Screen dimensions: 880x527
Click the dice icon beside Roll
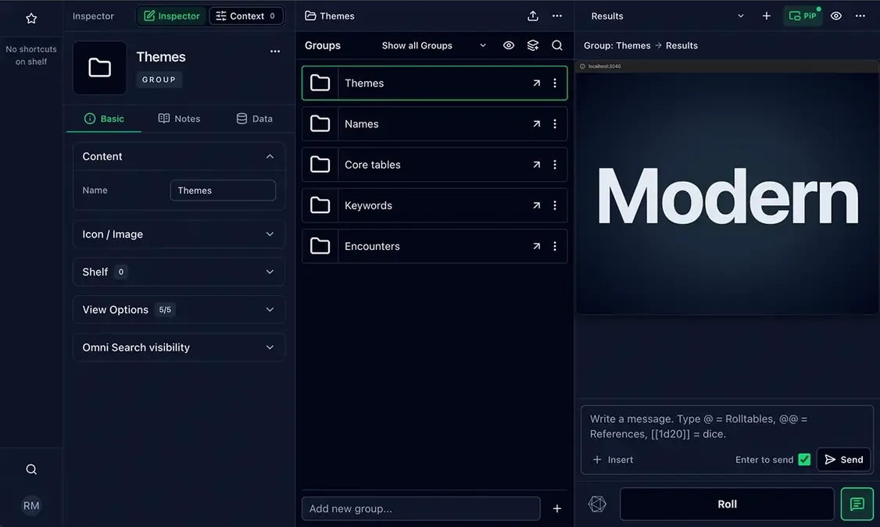click(597, 504)
